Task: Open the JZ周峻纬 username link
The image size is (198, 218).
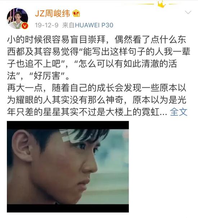Action: click(53, 14)
